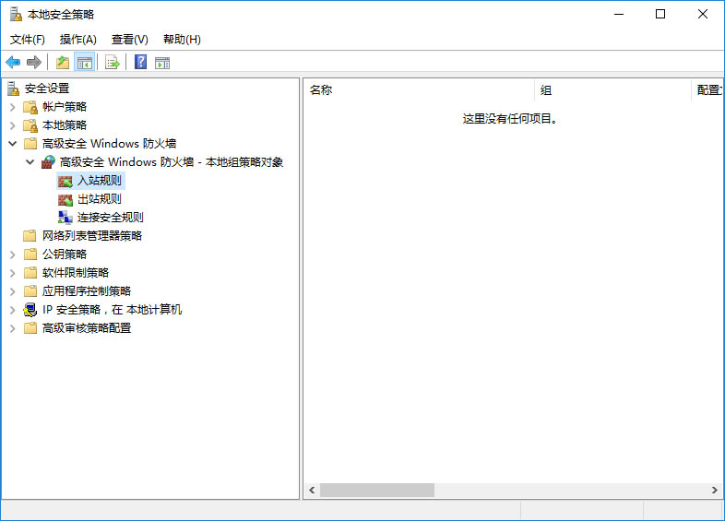The height and width of the screenshot is (521, 725).
Task: Expand the 公钥策略 tree node
Action: (13, 255)
